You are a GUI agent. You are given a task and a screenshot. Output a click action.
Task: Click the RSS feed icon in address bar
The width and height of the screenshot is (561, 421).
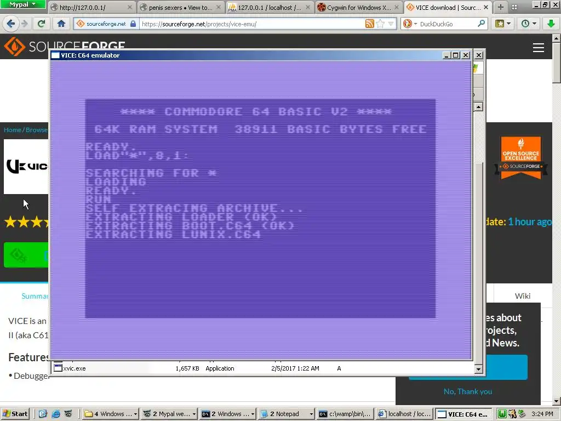tap(370, 24)
